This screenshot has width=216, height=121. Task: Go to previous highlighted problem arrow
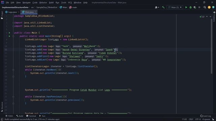click(x=207, y=16)
